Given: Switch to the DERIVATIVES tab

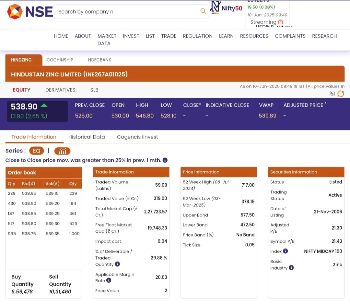Looking at the screenshot, I should [x=60, y=90].
